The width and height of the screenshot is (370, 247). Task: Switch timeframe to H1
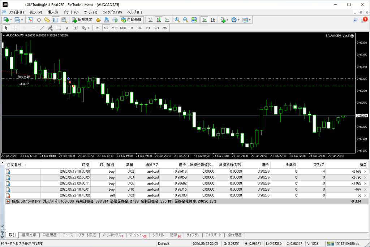[131, 28]
